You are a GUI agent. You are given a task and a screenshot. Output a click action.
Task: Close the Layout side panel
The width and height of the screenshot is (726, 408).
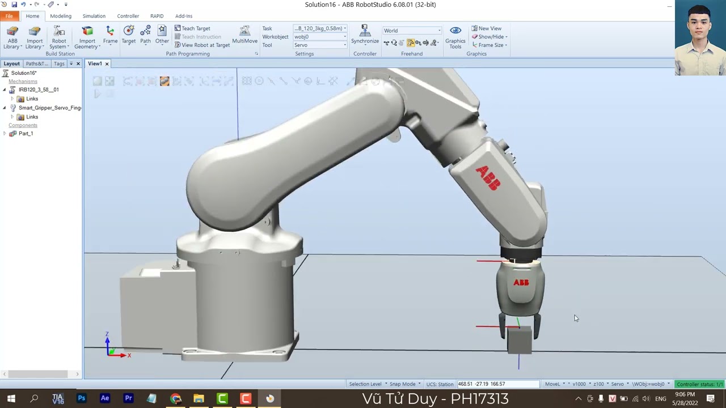(78, 63)
